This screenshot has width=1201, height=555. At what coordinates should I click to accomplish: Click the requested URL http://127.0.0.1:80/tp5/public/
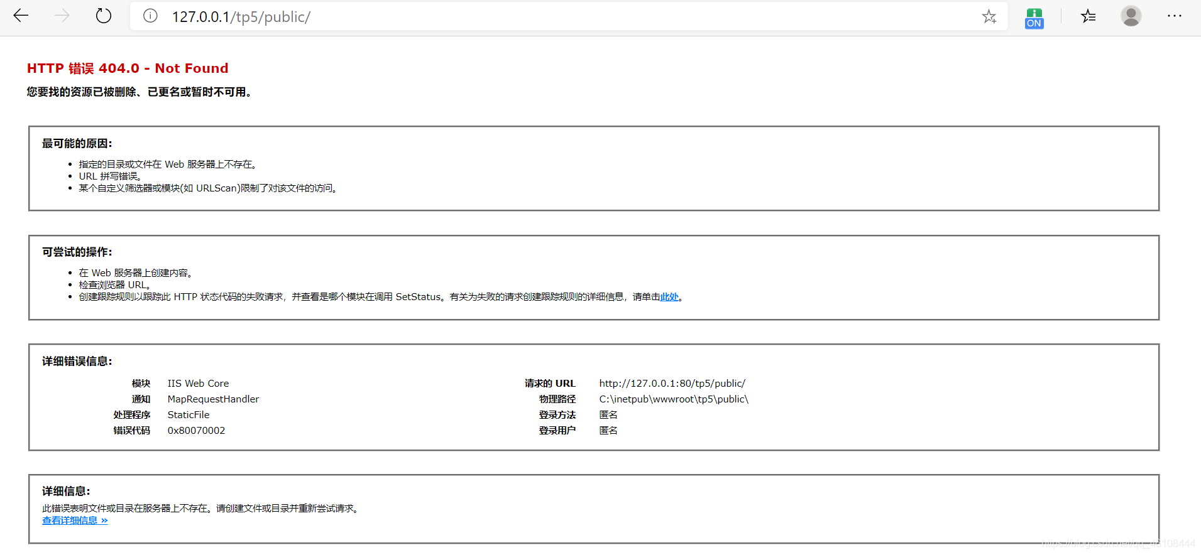coord(672,384)
